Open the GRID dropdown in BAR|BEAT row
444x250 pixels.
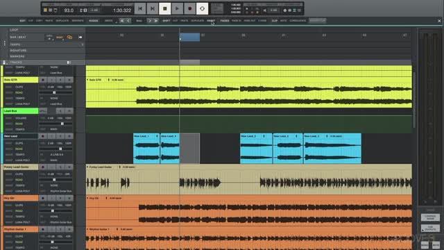49,37
